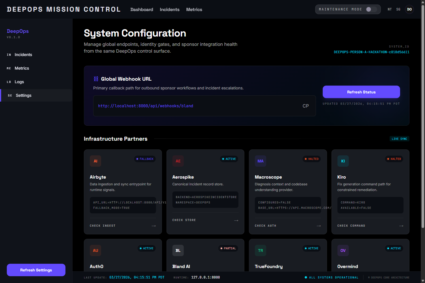
Task: Click the NT user avatar
Action: 390,9
